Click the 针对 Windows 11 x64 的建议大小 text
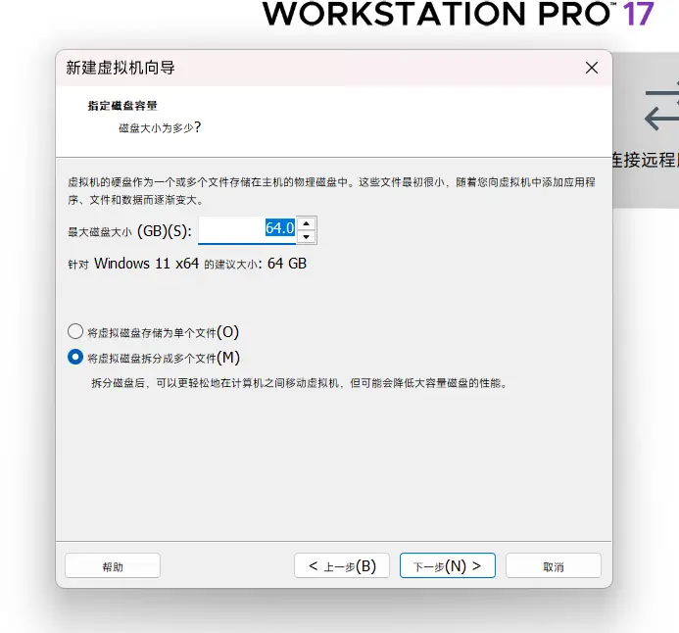Image resolution: width=679 pixels, height=633 pixels. (187, 264)
